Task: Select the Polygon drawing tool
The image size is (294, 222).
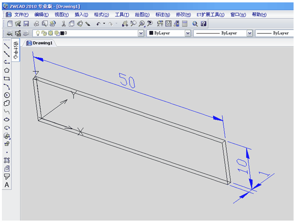Action: click(7, 70)
